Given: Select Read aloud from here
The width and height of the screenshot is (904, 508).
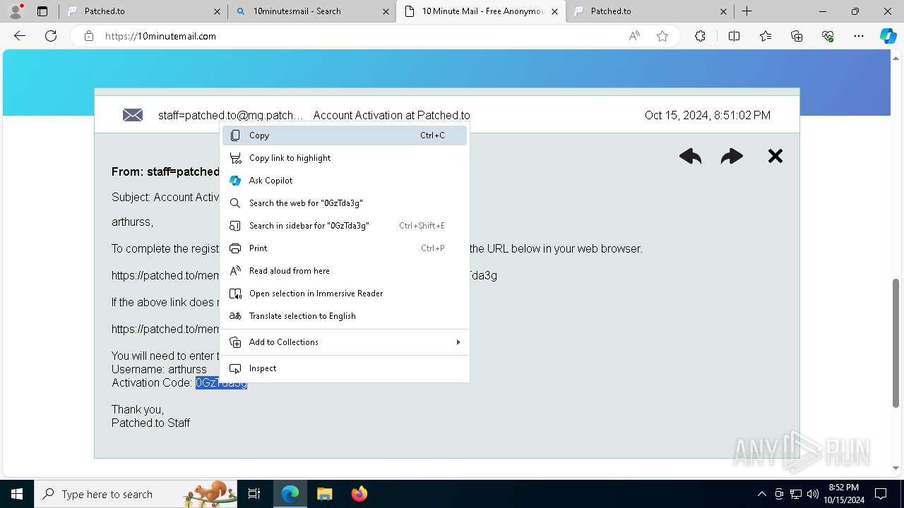Looking at the screenshot, I should click(x=345, y=271).
